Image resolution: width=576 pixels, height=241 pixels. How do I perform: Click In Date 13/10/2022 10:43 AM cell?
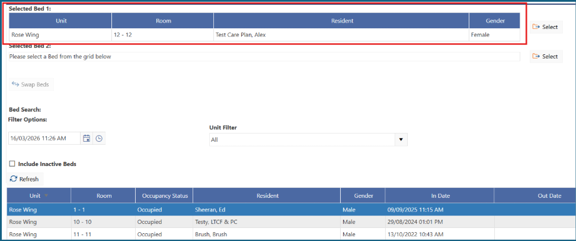coord(440,234)
